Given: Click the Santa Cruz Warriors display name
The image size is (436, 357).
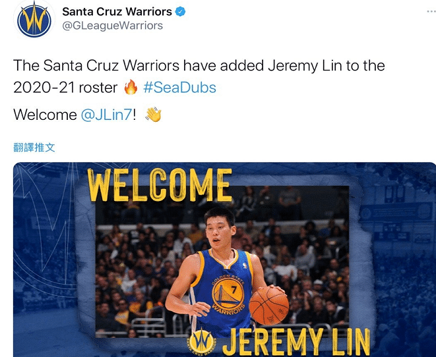Looking at the screenshot, I should tap(117, 12).
